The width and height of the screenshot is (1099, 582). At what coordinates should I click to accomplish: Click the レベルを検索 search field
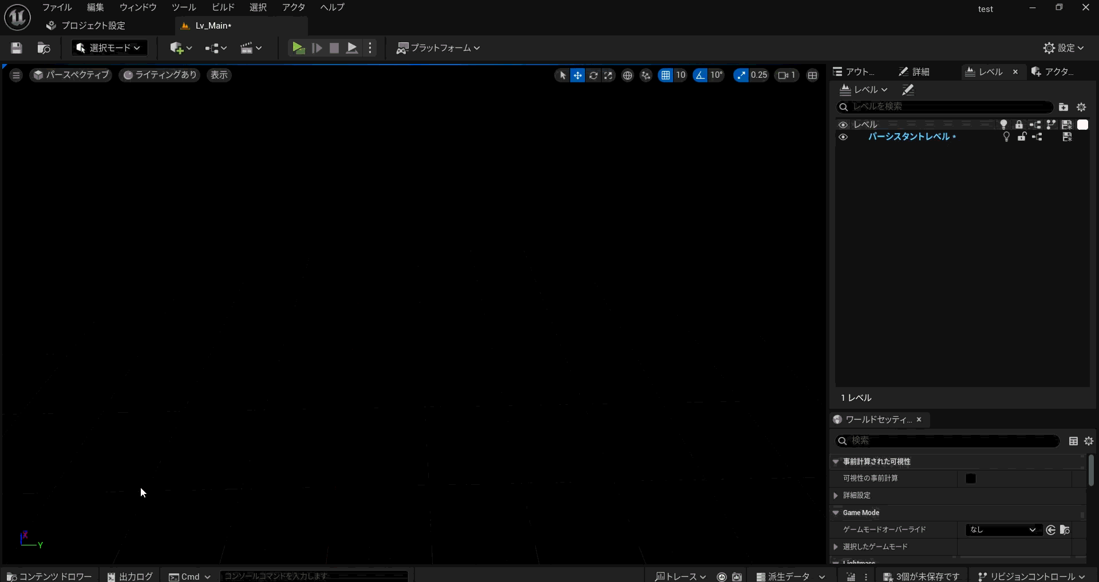tap(944, 107)
